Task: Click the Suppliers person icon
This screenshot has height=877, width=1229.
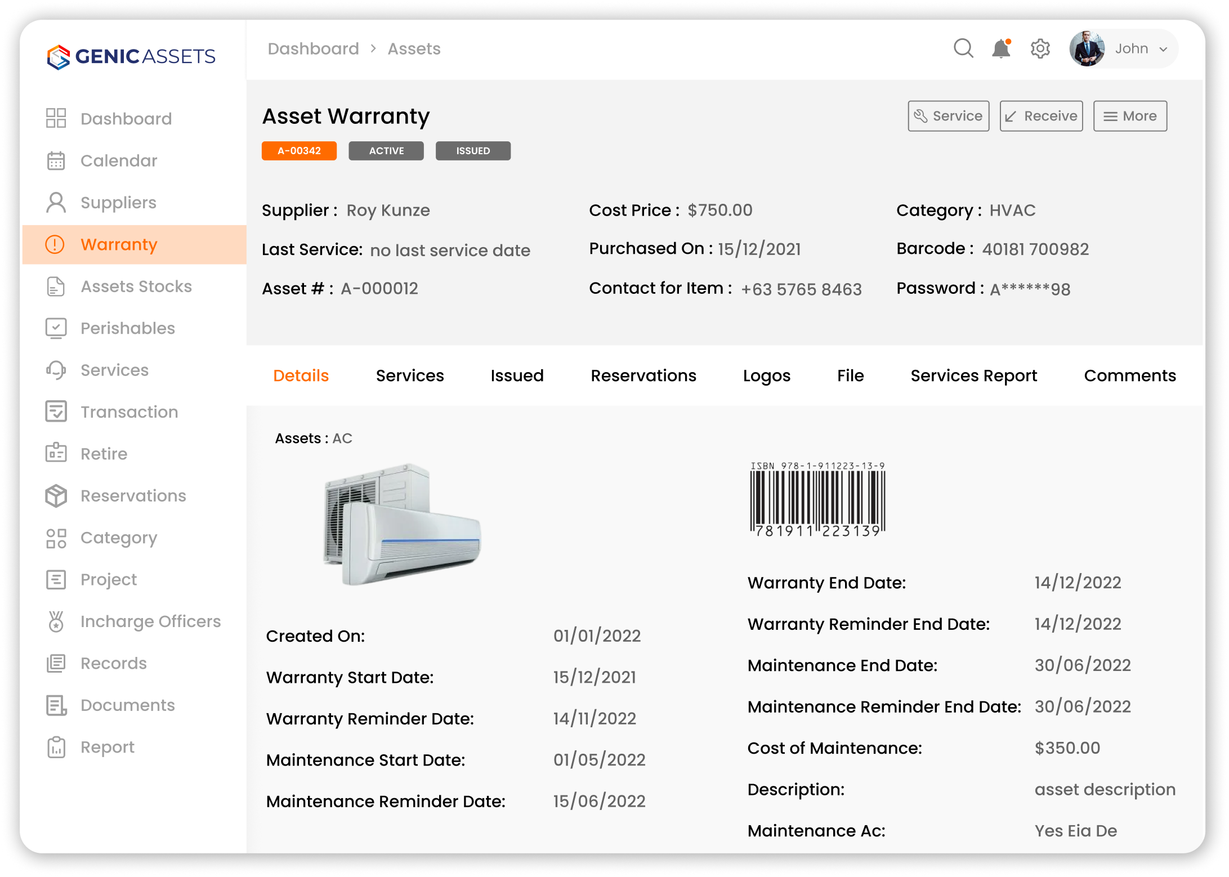Action: 56,203
